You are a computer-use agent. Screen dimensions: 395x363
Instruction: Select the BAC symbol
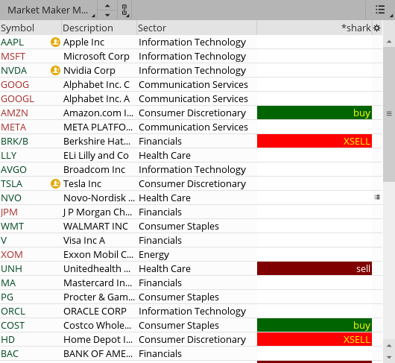[x=10, y=353]
